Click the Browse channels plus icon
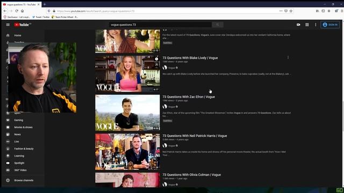Screen dimensions: 344x193 pyautogui.click(x=8, y=180)
